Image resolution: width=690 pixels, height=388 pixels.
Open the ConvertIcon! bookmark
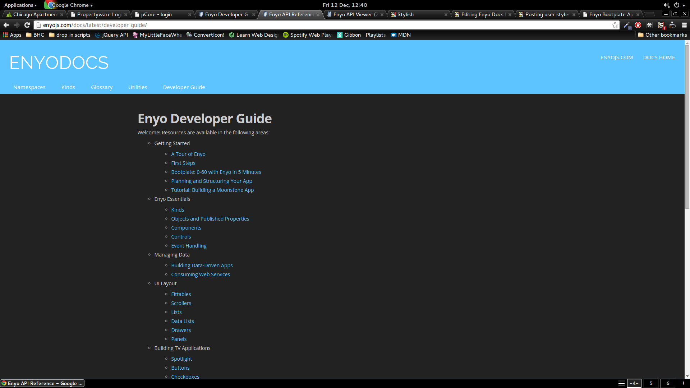[x=205, y=35]
